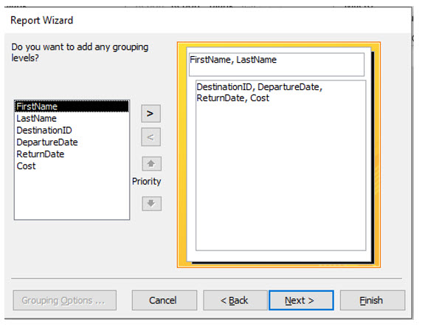Open Grouping Options dialog
The image size is (422, 325).
coord(65,300)
